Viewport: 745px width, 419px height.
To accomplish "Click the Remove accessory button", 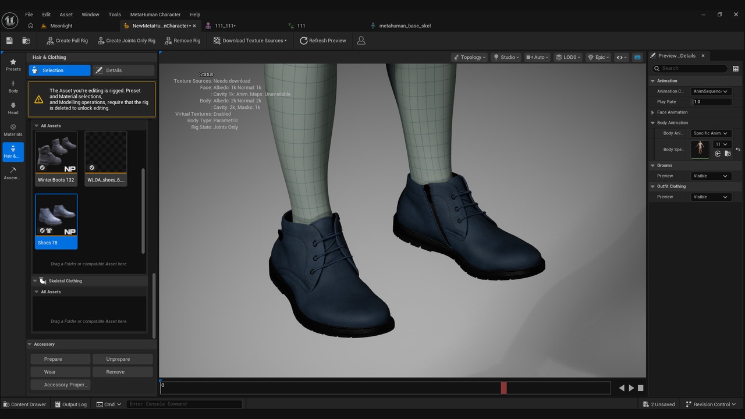I will pos(122,372).
